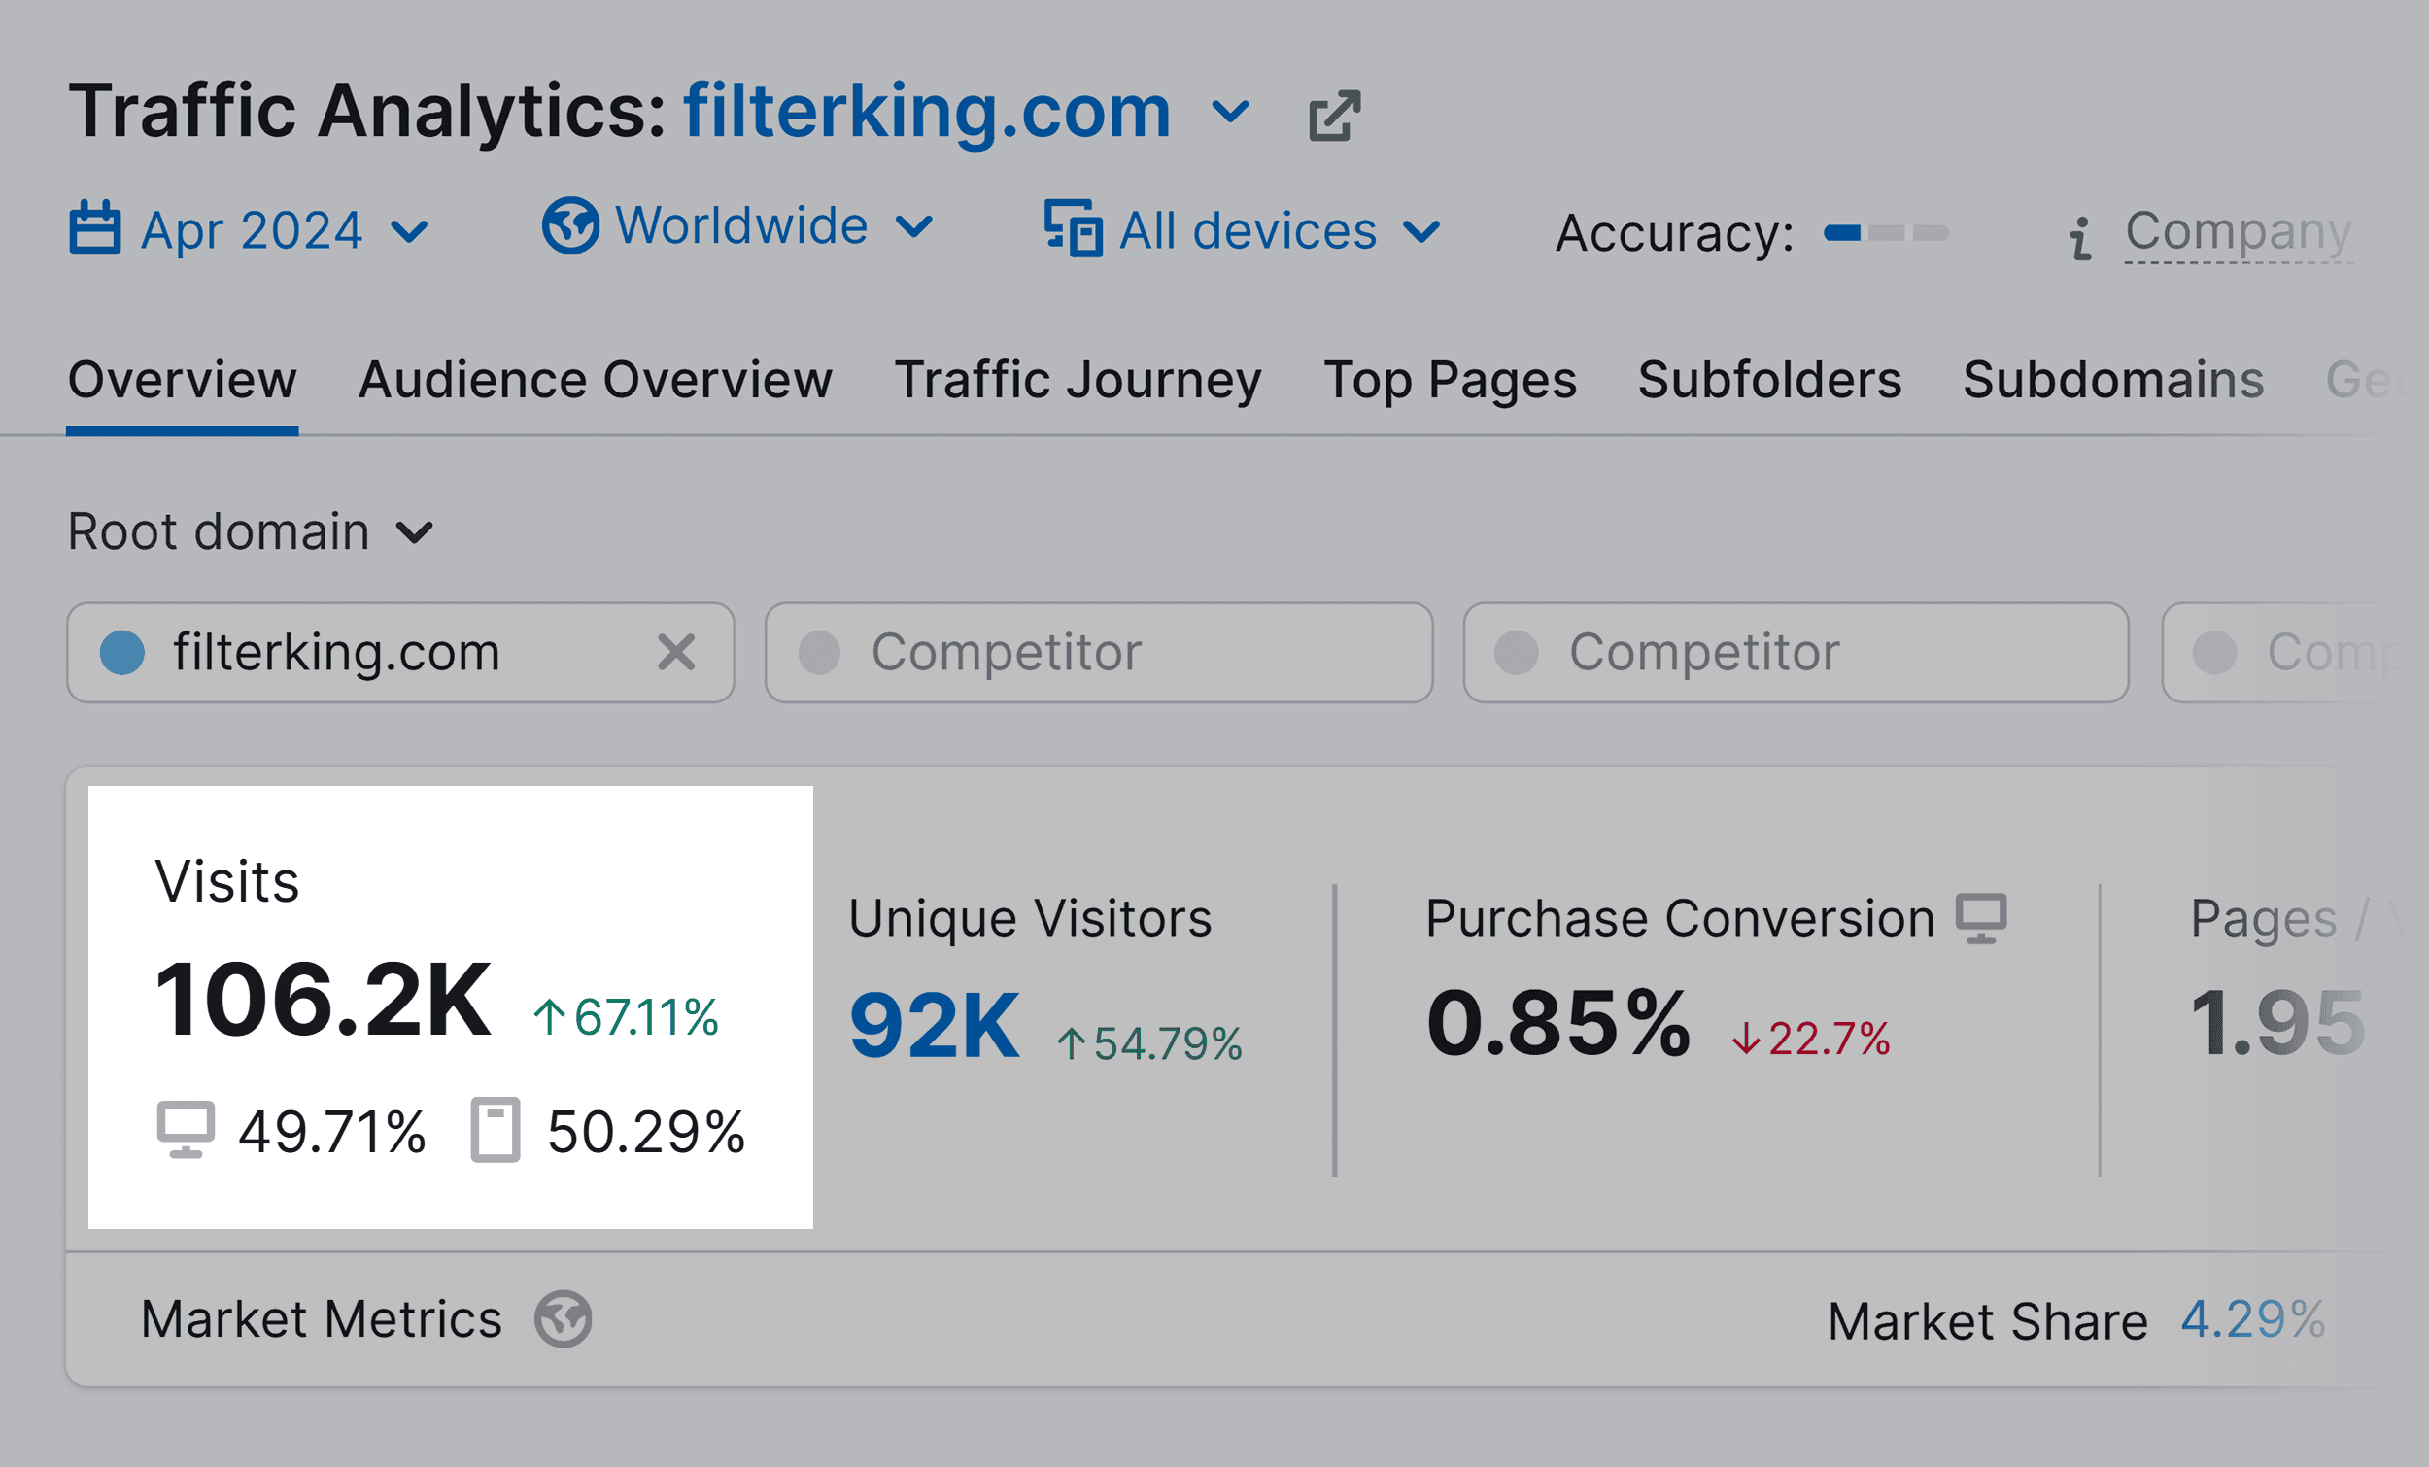Switch to the Traffic Journey tab
This screenshot has width=2429, height=1467.
[1078, 380]
